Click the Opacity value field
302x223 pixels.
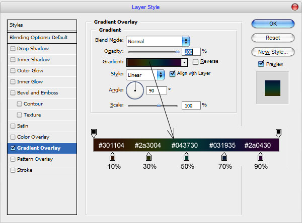(191, 52)
